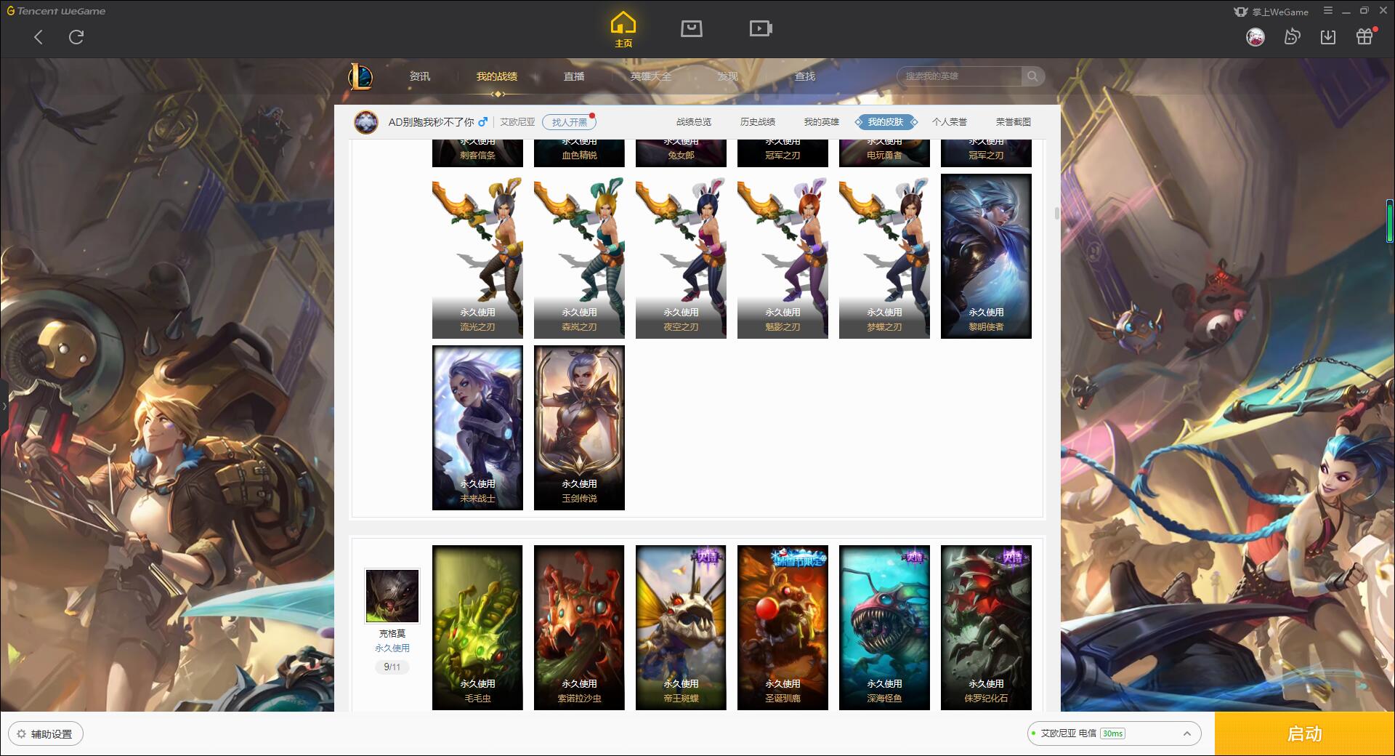Click the 艾欧尼亚 server label beside name

tap(517, 122)
